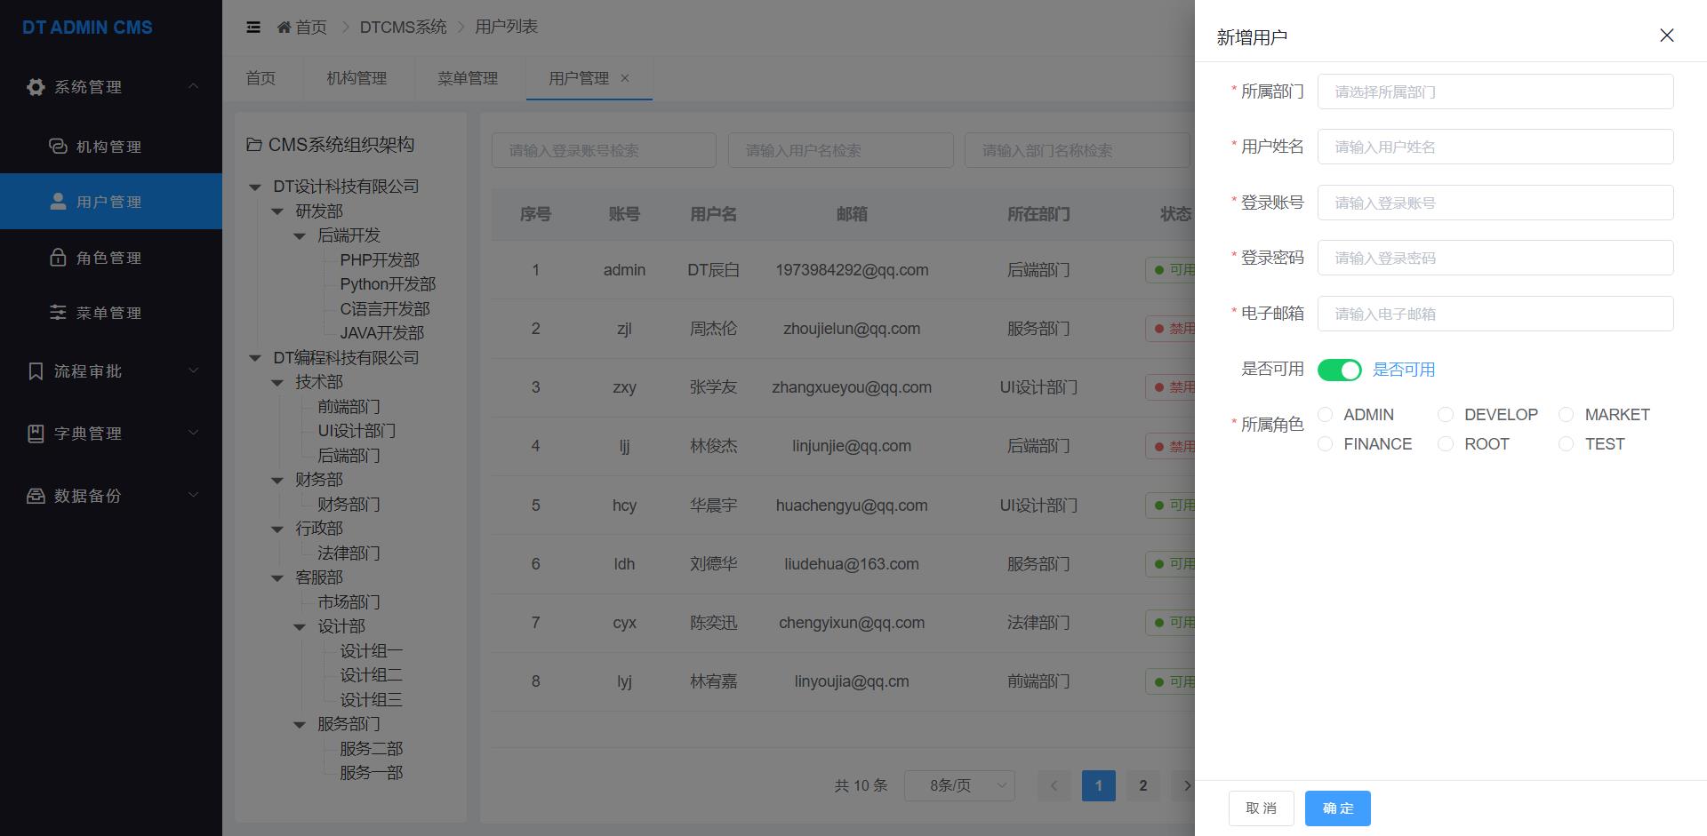The height and width of the screenshot is (836, 1707).
Task: Click the 数据备份 inbox icon
Action: click(36, 496)
